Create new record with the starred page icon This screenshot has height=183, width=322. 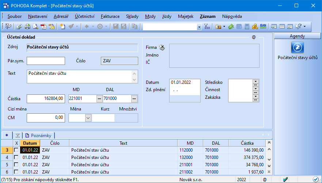coord(62,27)
